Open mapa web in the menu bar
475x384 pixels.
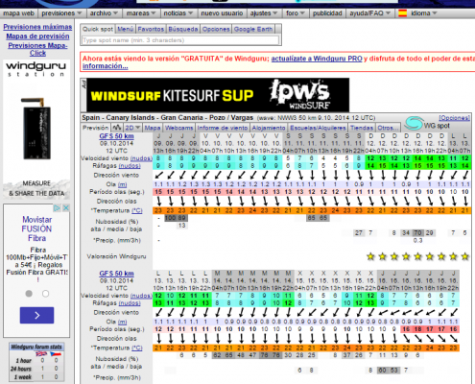[18, 13]
